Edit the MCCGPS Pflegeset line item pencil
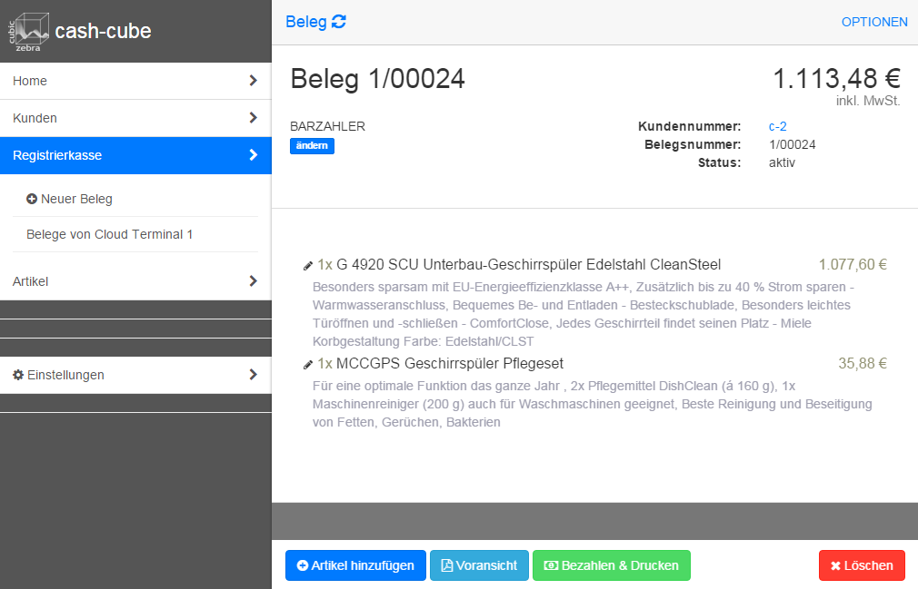The height and width of the screenshot is (589, 918). pyautogui.click(x=308, y=365)
